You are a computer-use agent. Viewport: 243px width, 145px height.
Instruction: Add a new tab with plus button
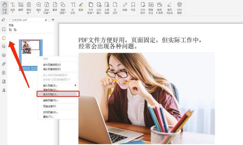[x=53, y=20]
